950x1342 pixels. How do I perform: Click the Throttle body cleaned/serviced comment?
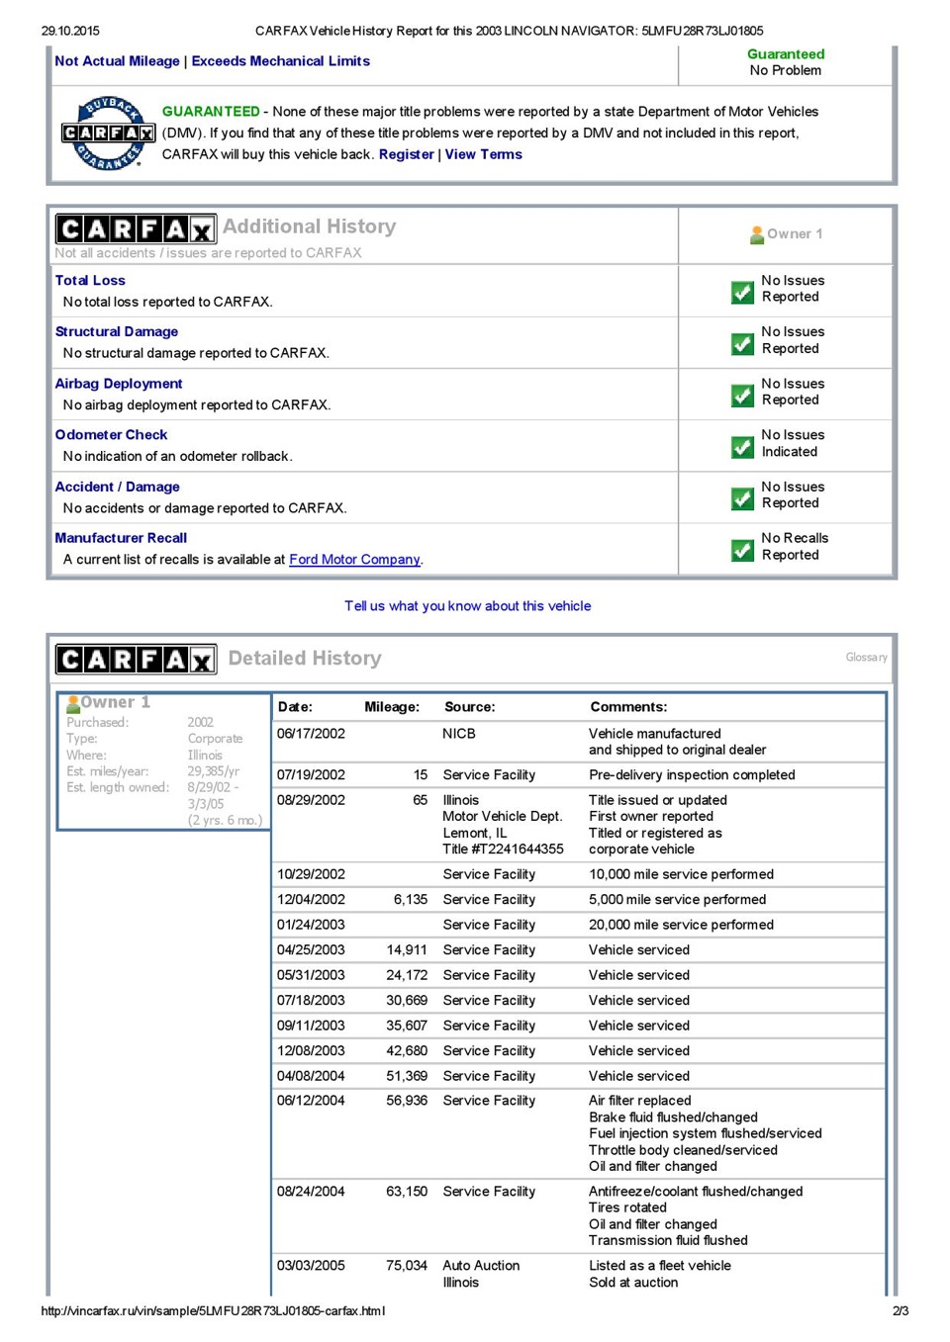click(683, 1150)
